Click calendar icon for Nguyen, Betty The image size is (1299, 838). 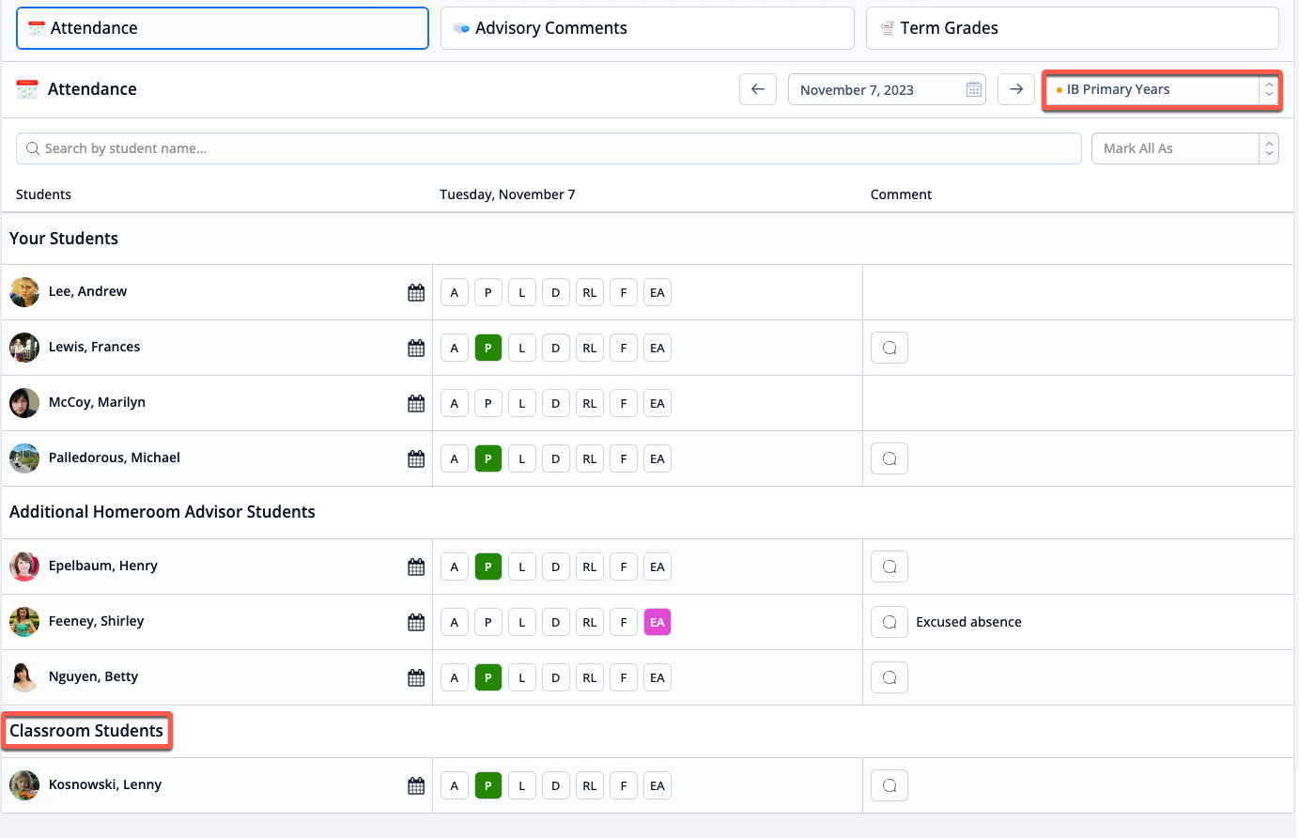[x=416, y=678]
